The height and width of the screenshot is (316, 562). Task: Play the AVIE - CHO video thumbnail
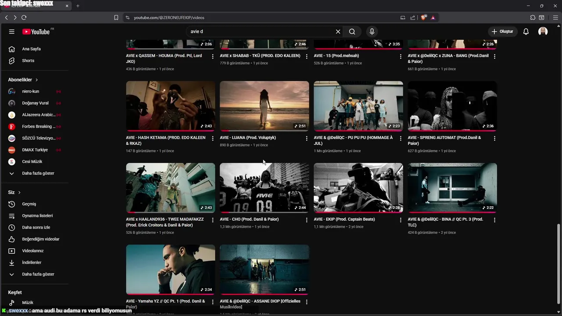coord(264,188)
